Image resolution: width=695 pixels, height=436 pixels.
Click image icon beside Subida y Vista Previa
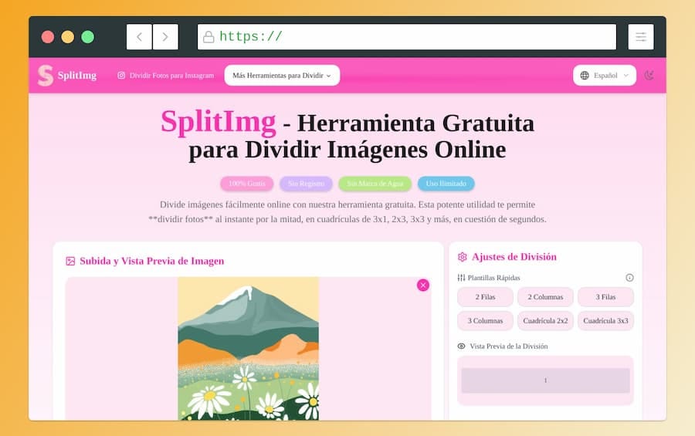pyautogui.click(x=70, y=261)
